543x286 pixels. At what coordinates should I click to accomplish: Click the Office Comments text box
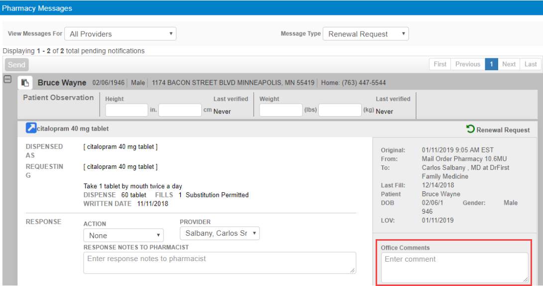[455, 267]
